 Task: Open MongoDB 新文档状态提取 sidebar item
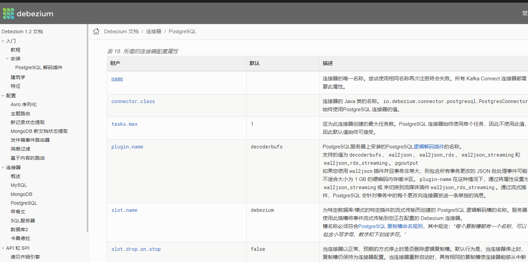(x=39, y=131)
